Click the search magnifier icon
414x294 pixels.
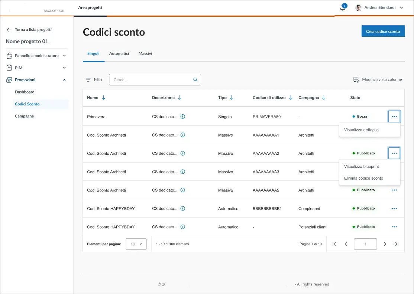tap(195, 79)
